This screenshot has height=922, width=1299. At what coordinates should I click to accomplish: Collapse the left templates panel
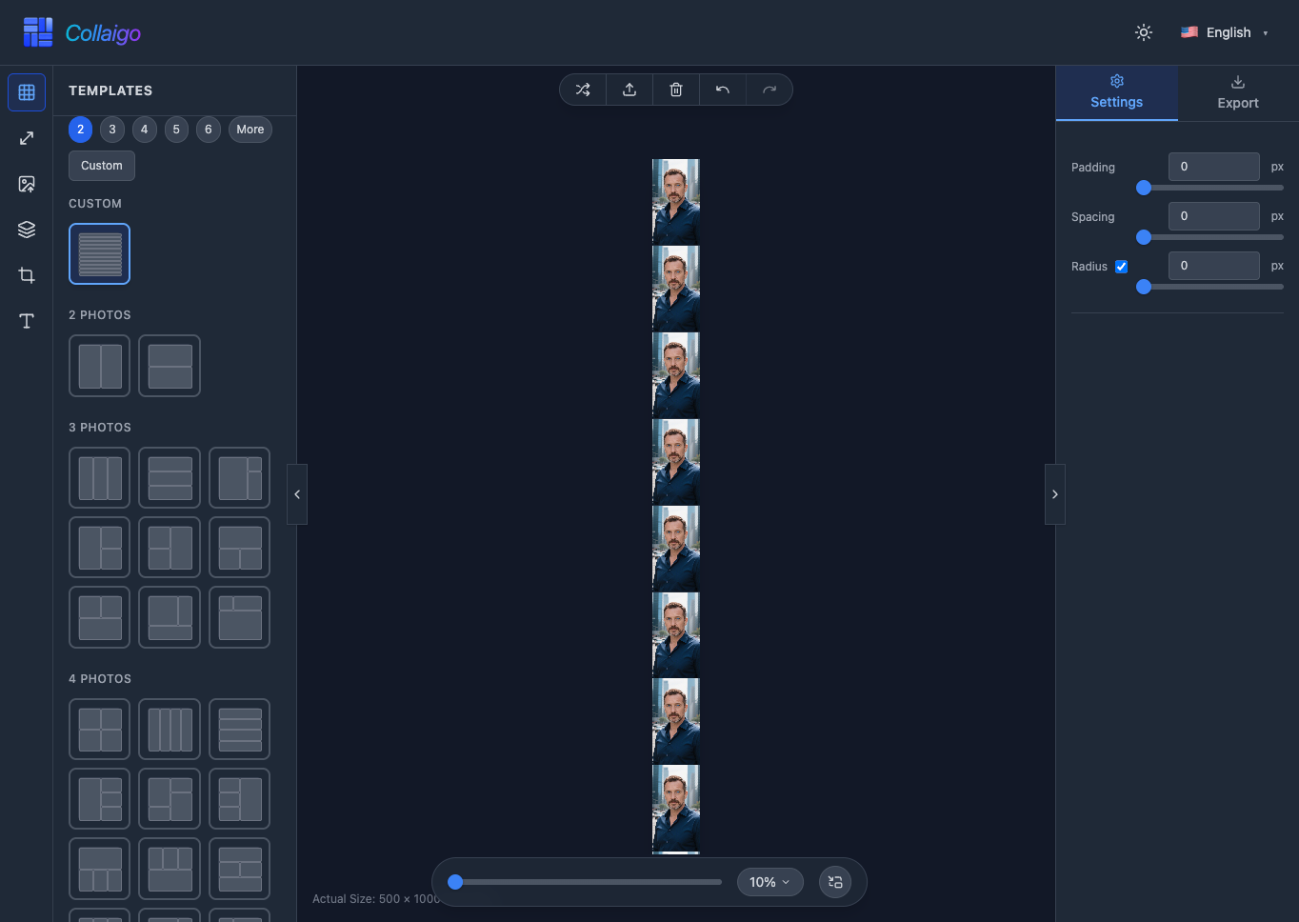pyautogui.click(x=297, y=494)
